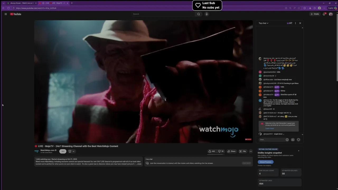The image size is (338, 190).
Task: Open the YouTube account avatar menu
Action: [331, 14]
